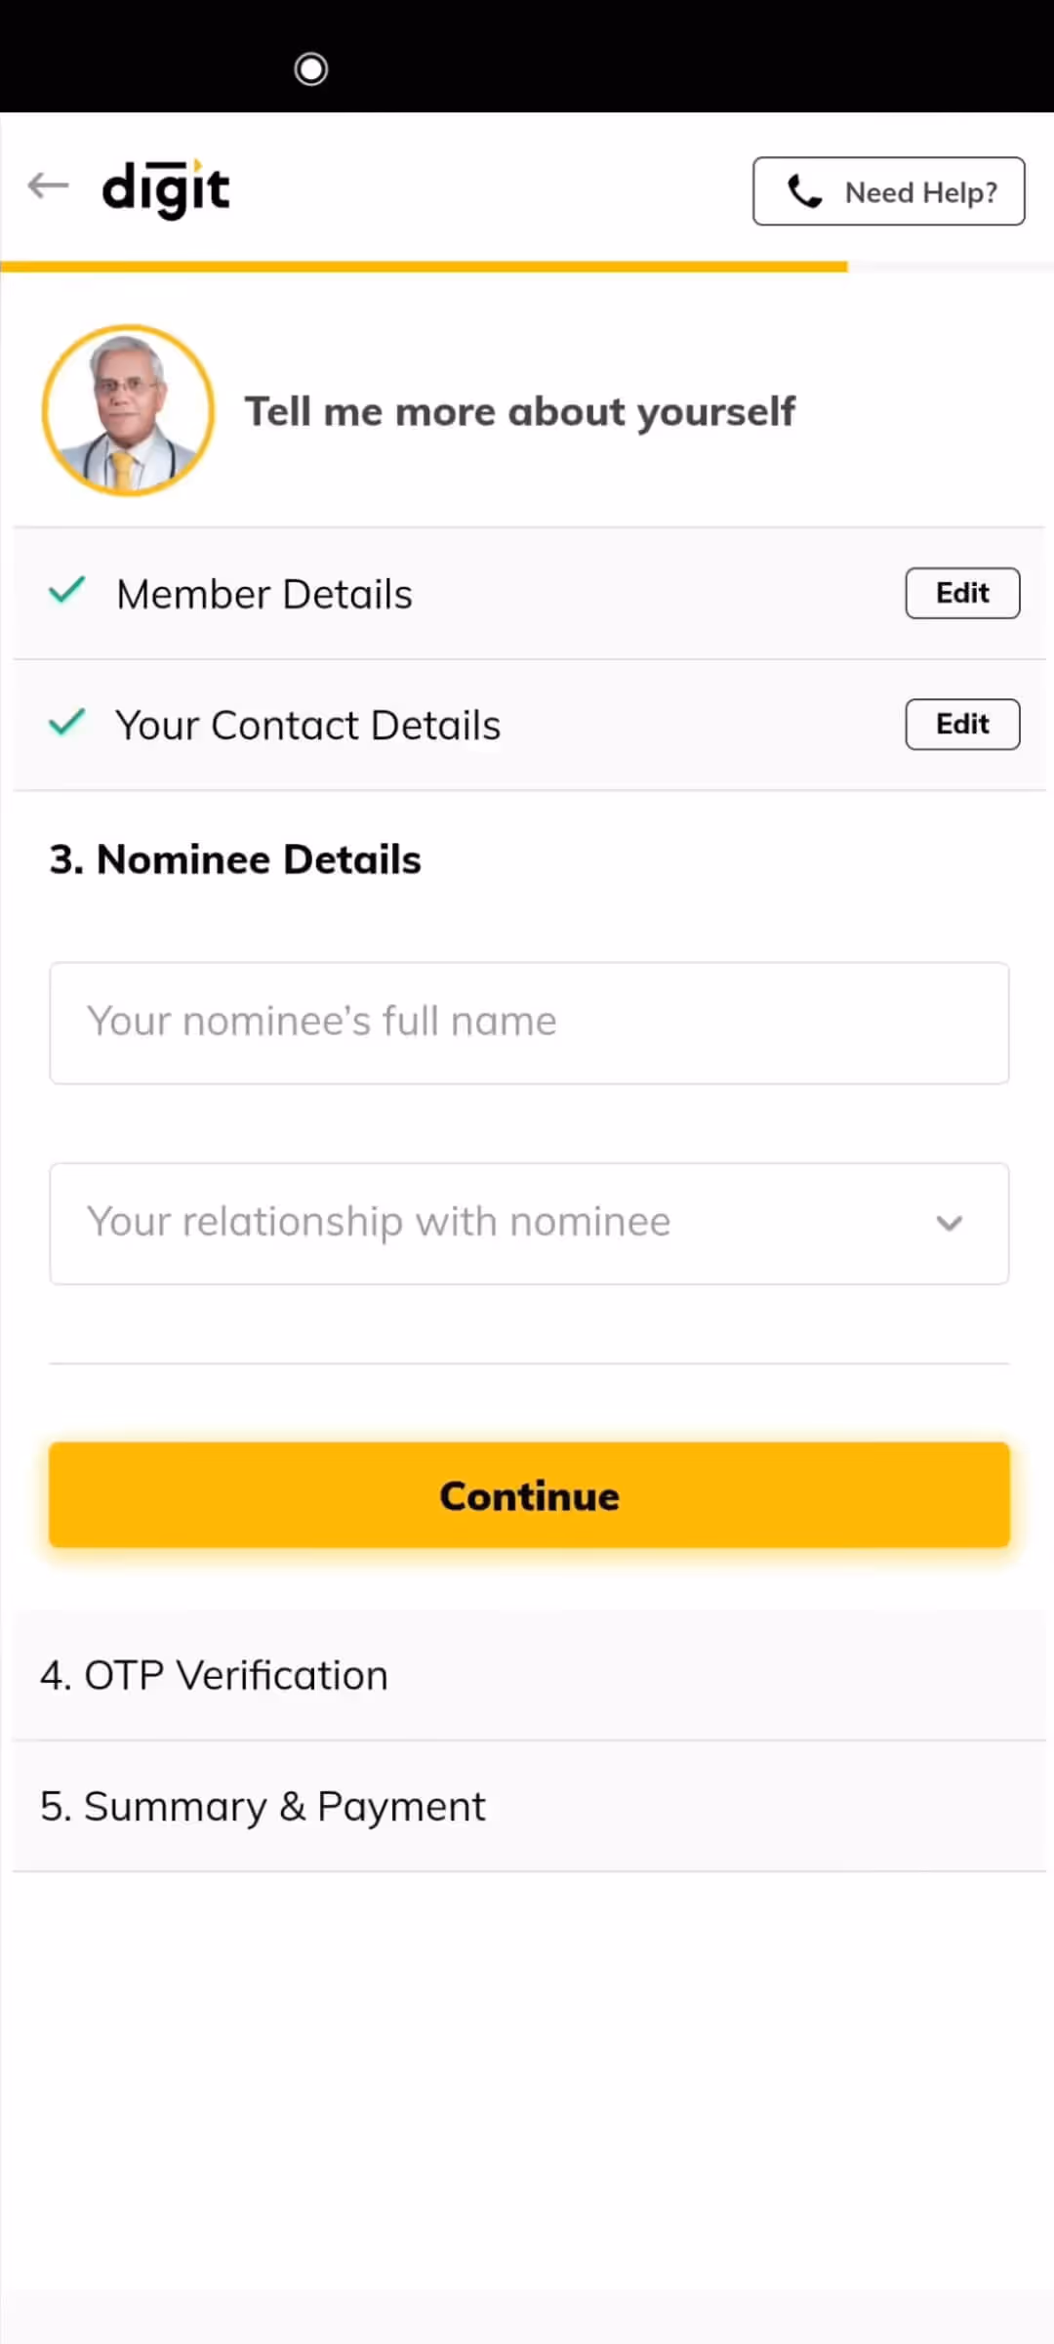Tap the chevron arrow in relationship field

949,1223
